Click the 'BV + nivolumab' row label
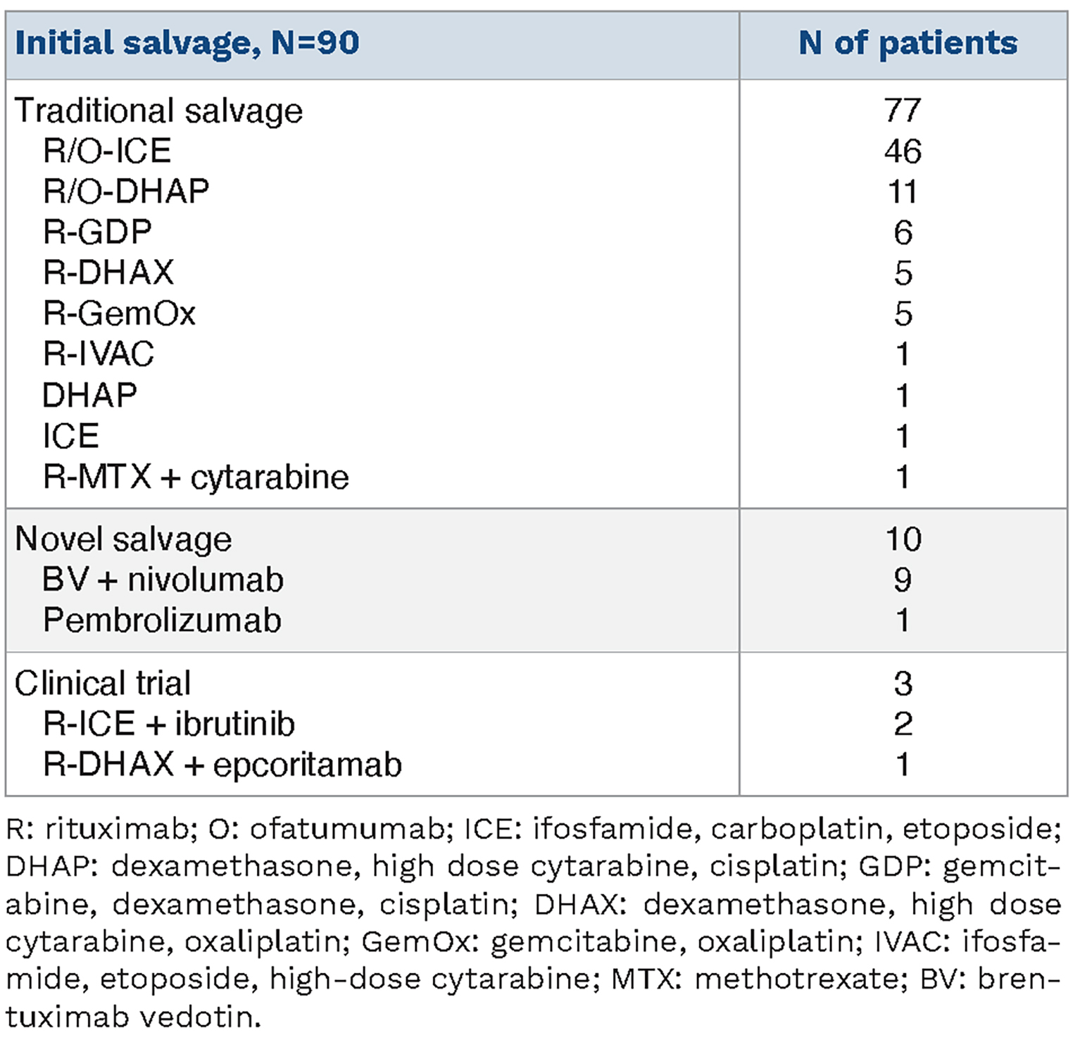Screen dimensions: 1080x1052 click(163, 580)
